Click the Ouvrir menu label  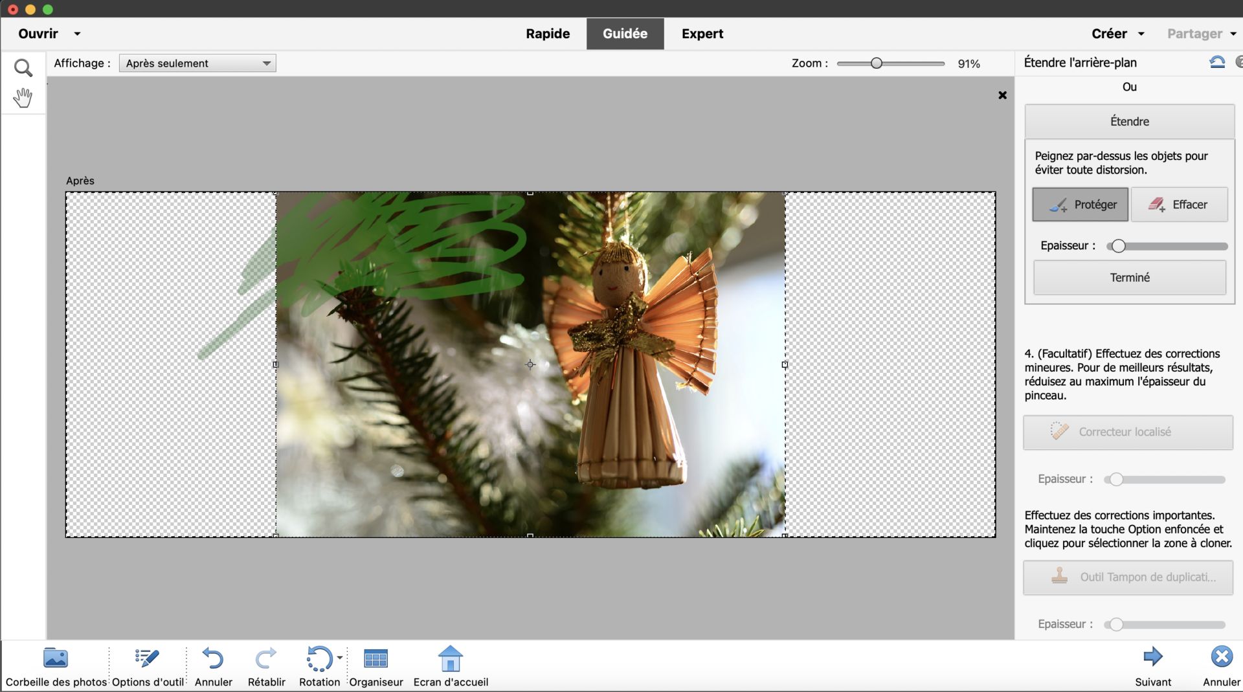38,34
